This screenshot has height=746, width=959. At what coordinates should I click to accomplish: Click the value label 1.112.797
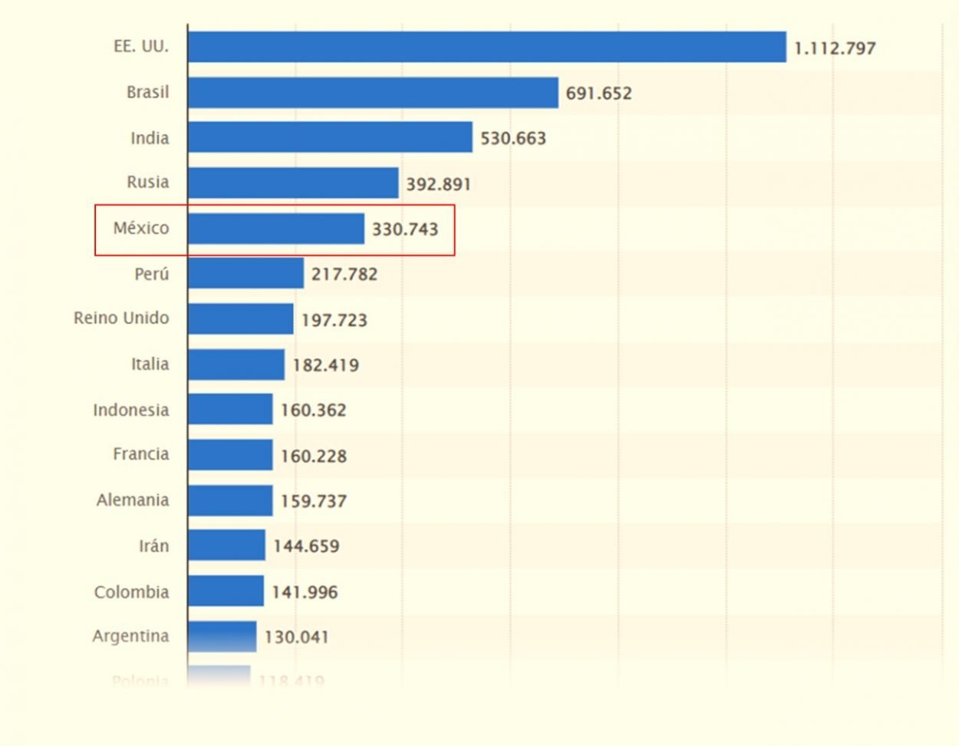[835, 48]
